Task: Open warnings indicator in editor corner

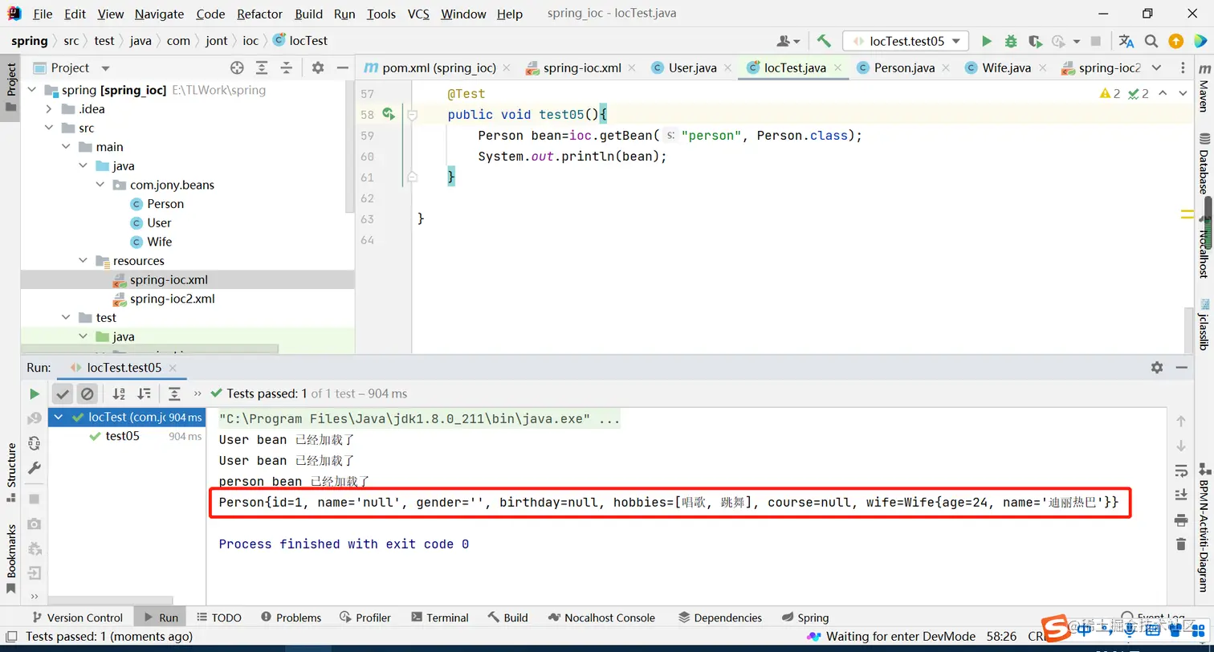Action: (x=1110, y=94)
